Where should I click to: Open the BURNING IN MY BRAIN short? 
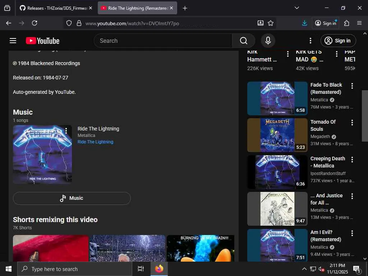tap(201, 248)
